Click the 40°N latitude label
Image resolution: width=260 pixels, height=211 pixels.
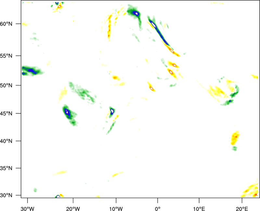(6, 141)
